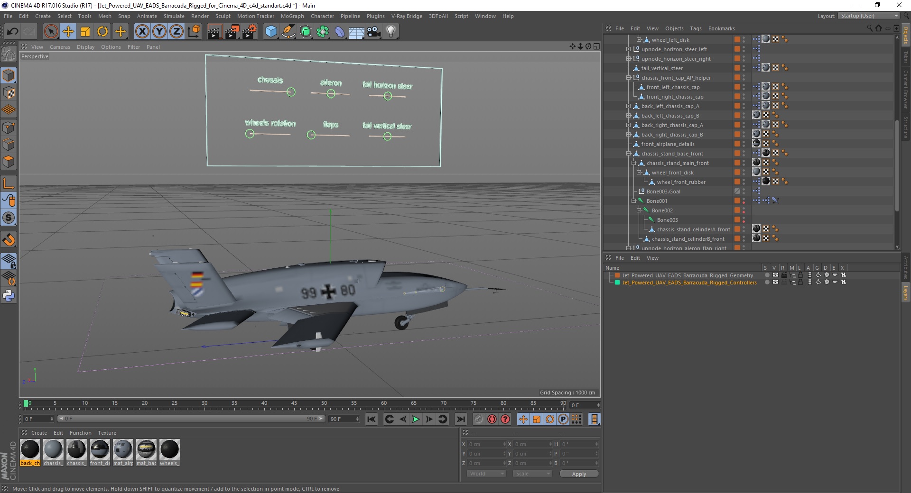Collapse chassis_stand_base_front node
The image size is (911, 493).
pyautogui.click(x=628, y=154)
